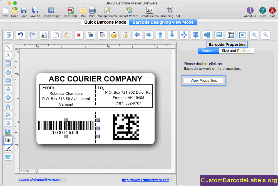Screen dimensions: 278x186
Task: Select the Triangle shape tool
Action: [x=8, y=89]
